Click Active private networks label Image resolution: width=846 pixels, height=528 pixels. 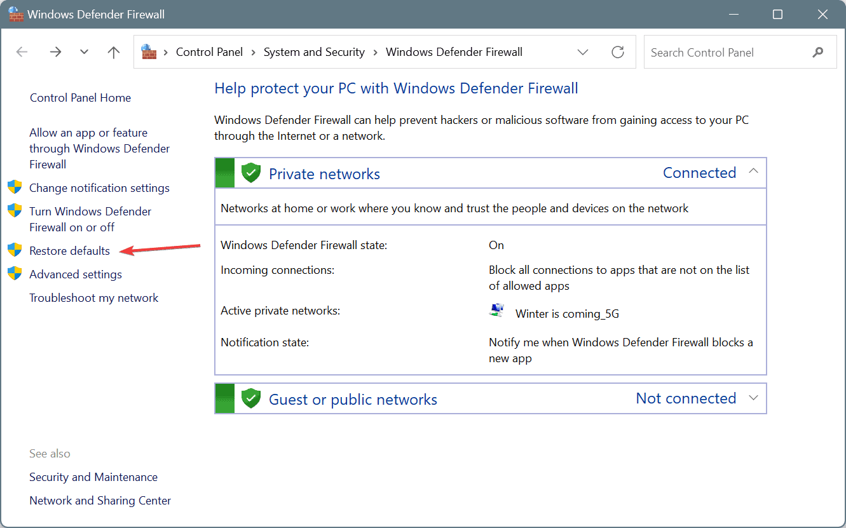pos(280,311)
